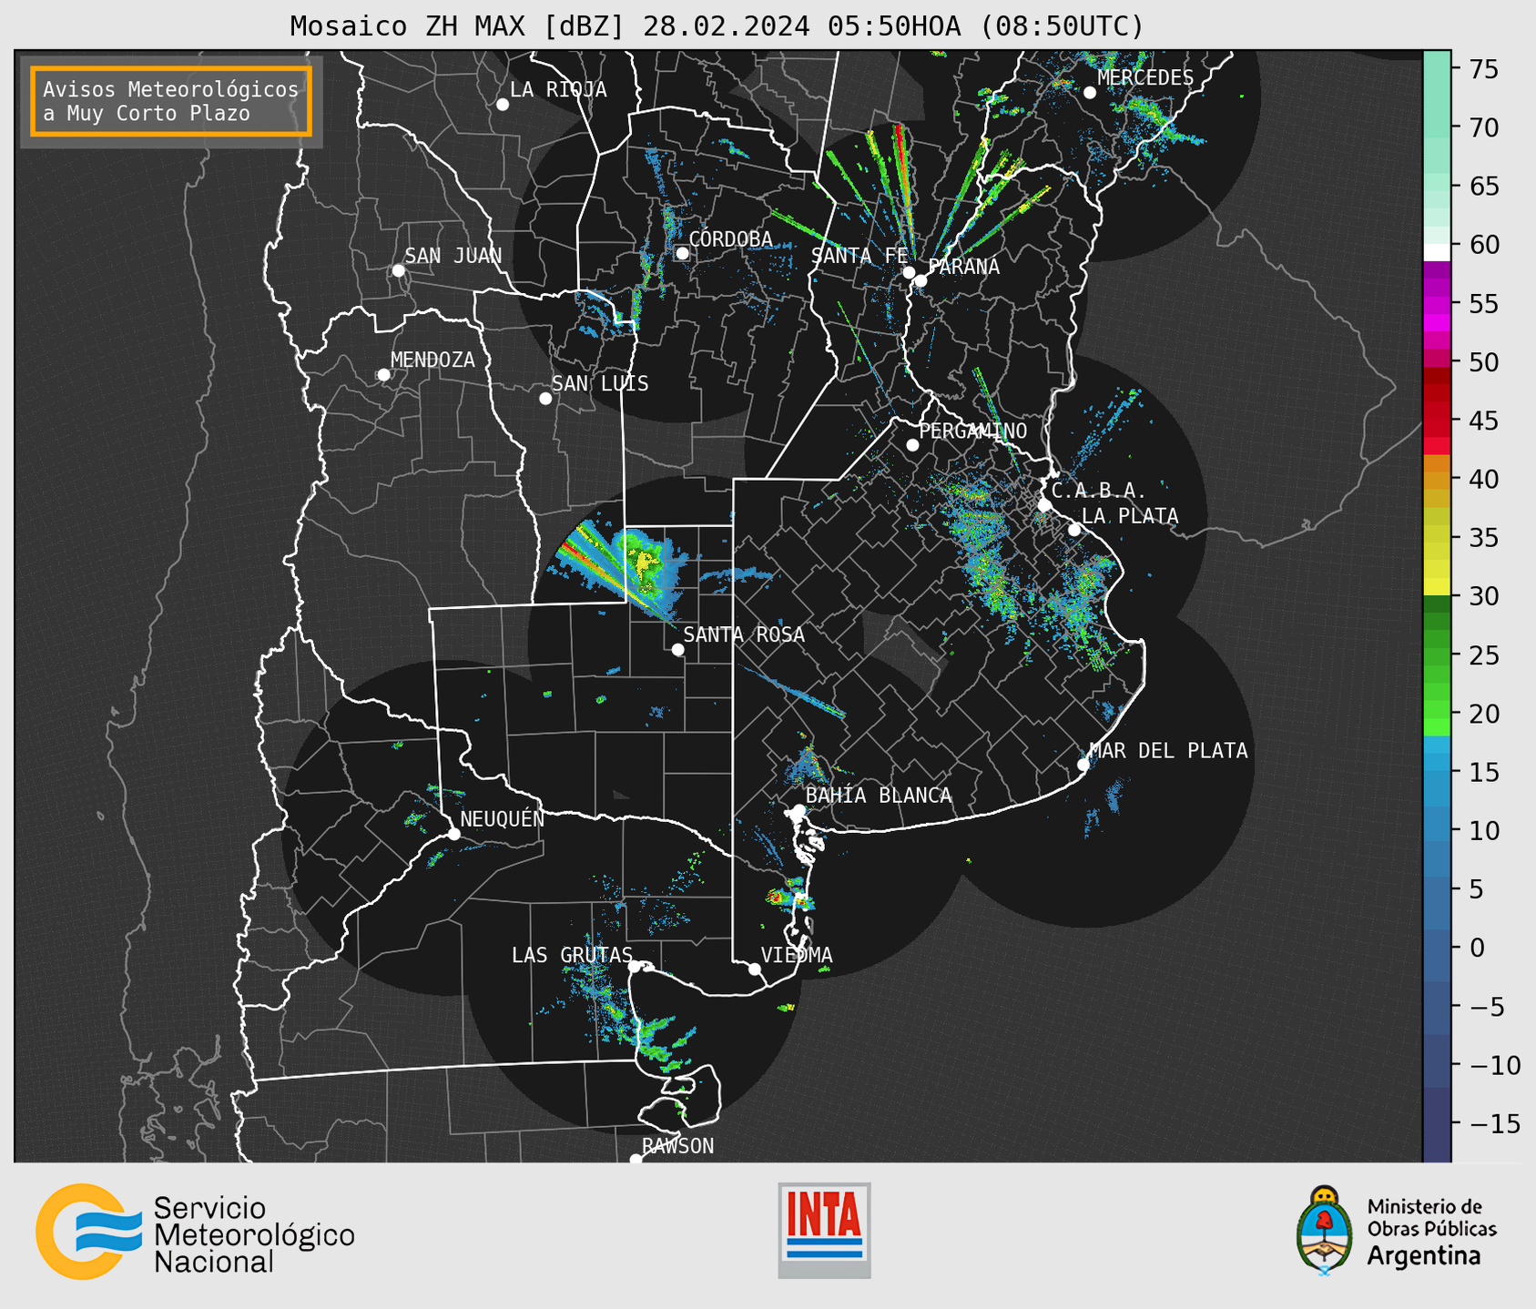Click the BAHÍA BLANCA city marker dot
Viewport: 1536px width, 1309px height.
coord(799,810)
